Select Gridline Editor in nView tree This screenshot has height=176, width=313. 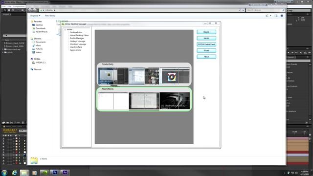click(76, 32)
